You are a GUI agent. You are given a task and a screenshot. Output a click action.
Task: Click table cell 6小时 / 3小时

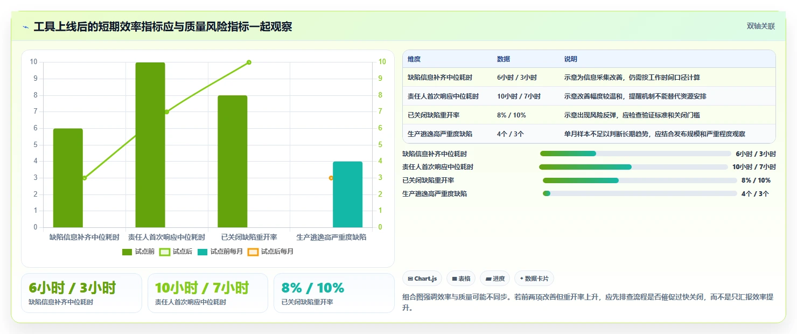[x=517, y=78]
